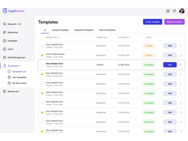Image resolution: width=188 pixels, height=141 pixels.
Task: Go to Matterwise in the sidebar
Action: [x=11, y=32]
